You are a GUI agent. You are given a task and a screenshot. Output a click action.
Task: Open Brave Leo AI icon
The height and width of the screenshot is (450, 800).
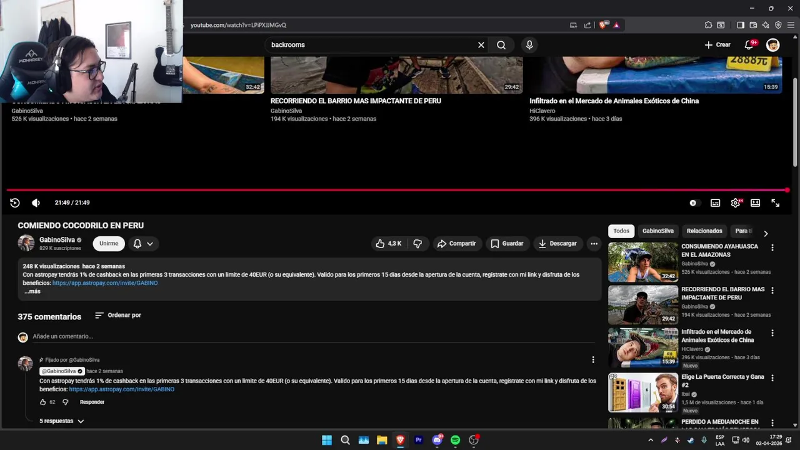click(766, 25)
